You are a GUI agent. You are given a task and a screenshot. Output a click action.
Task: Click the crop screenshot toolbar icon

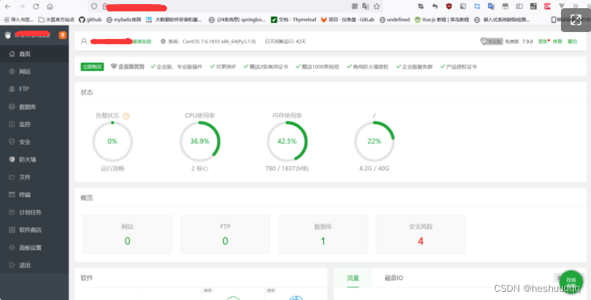pyautogui.click(x=420, y=6)
